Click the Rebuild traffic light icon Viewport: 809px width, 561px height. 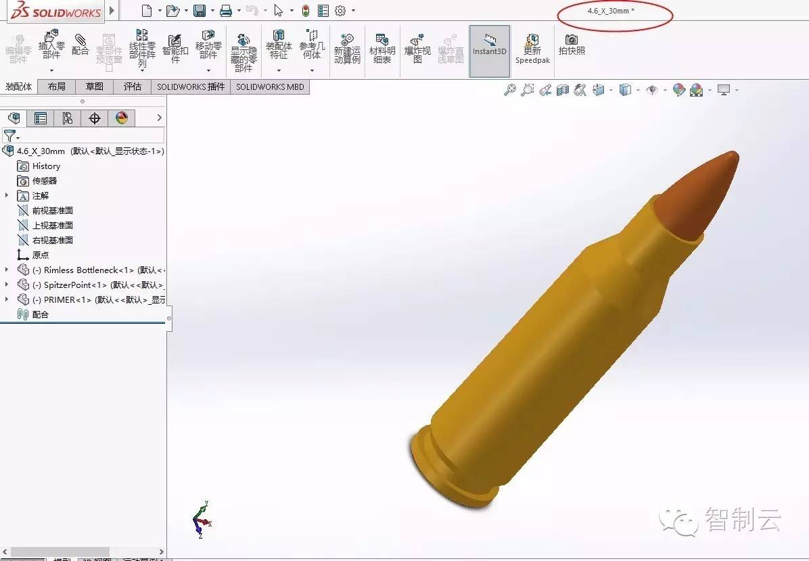306,10
